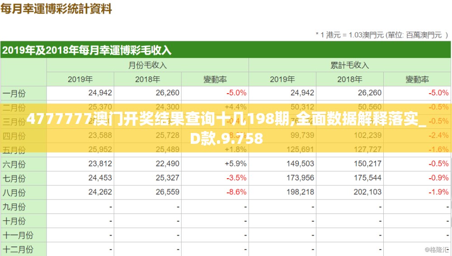This screenshot has width=452, height=256.
Task: Select the 四月份 row label
Action: pos(14,136)
